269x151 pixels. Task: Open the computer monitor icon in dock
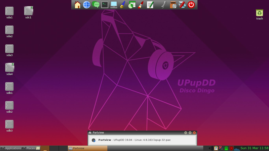[x=114, y=5]
